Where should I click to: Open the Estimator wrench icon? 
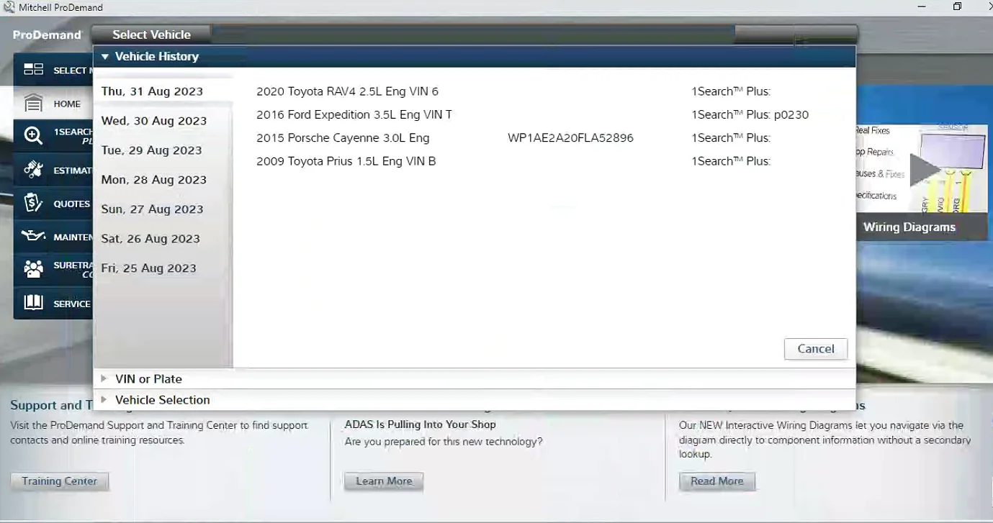tap(33, 170)
